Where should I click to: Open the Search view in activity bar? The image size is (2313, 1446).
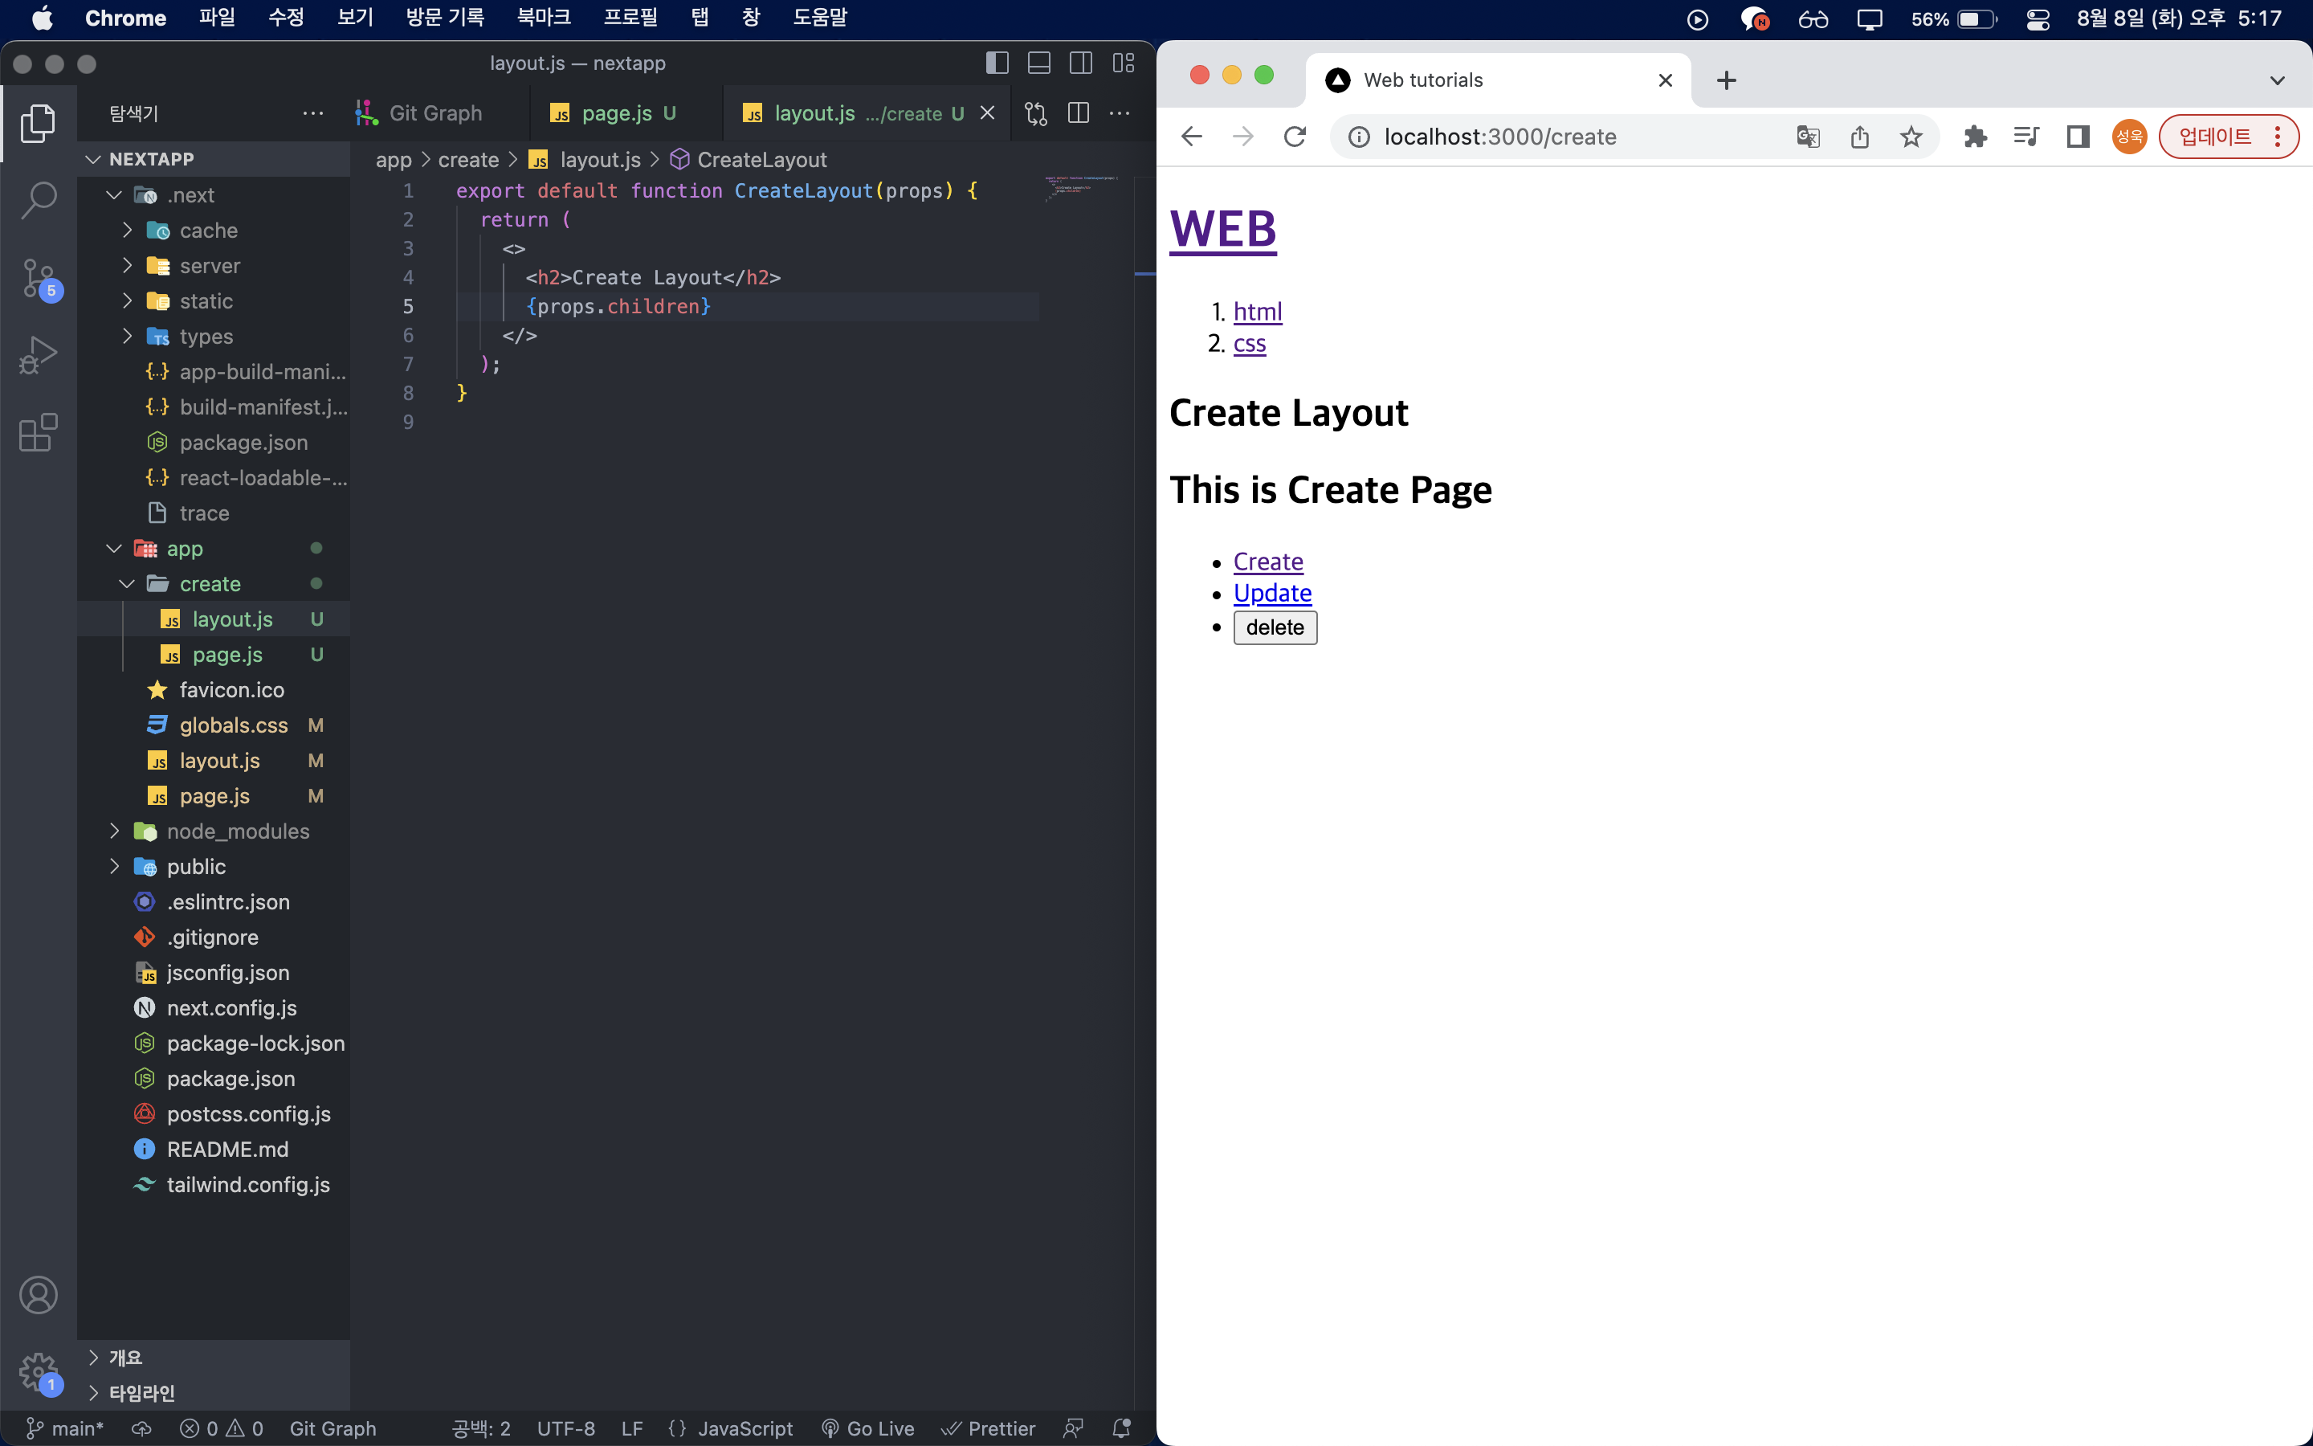pos(39,200)
